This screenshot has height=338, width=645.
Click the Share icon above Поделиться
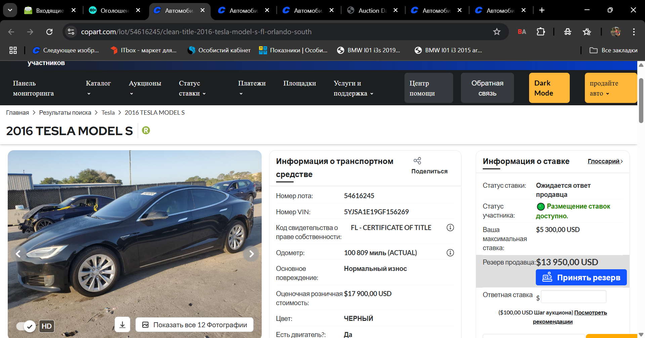coord(417,161)
